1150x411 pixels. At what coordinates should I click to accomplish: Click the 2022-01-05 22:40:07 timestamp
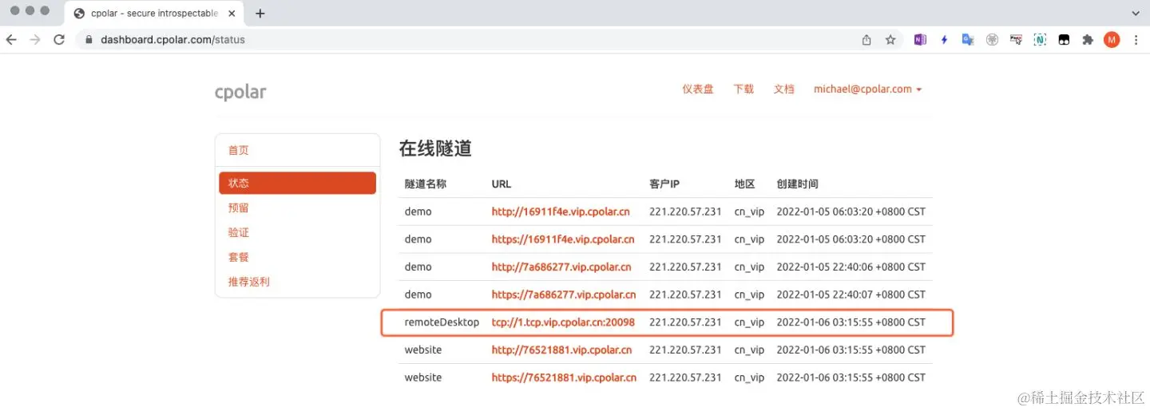851,294
